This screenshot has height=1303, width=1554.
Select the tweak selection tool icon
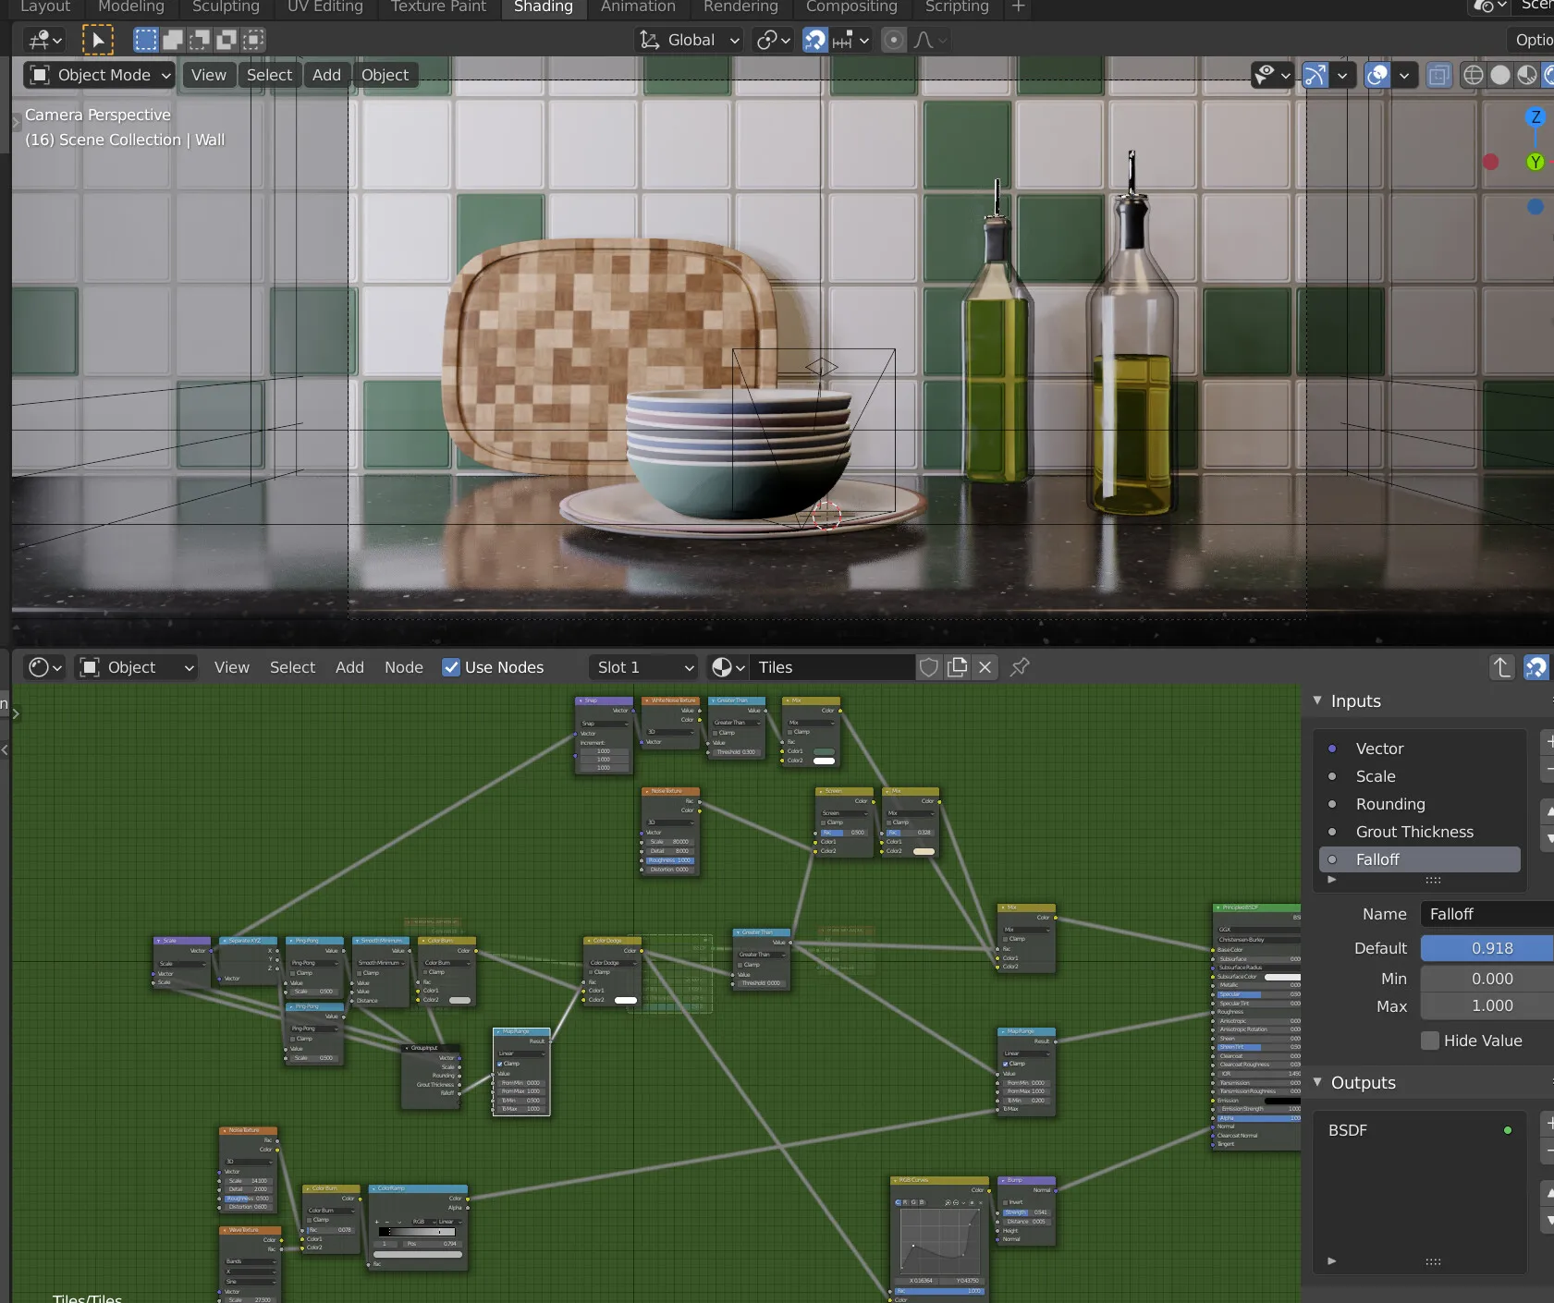(97, 40)
